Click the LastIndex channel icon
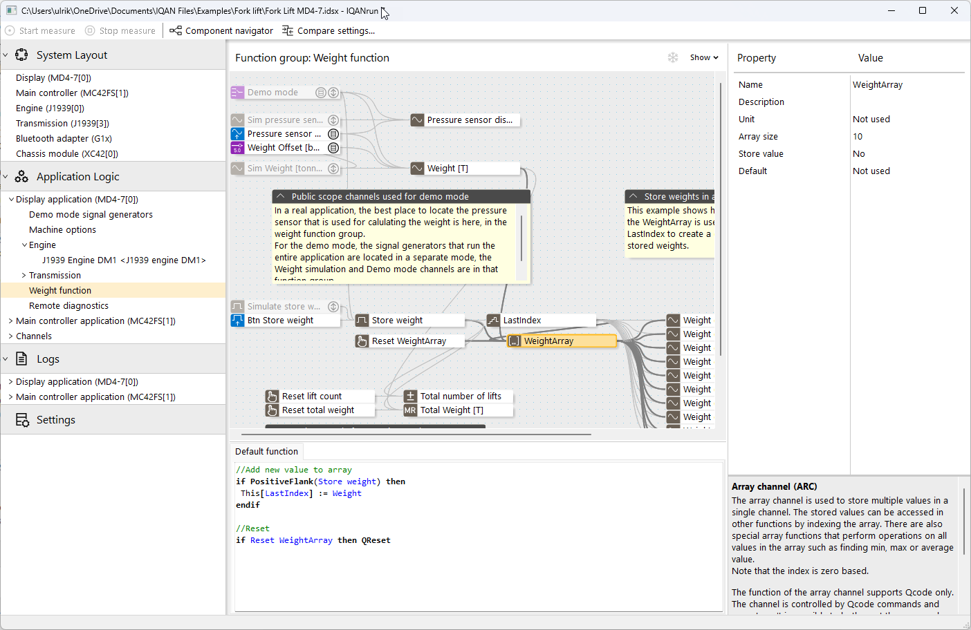The width and height of the screenshot is (971, 630). [x=493, y=320]
